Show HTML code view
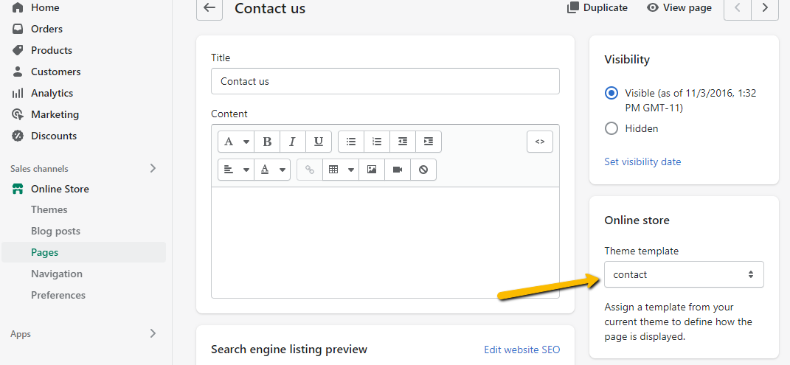This screenshot has height=365, width=790. click(x=539, y=142)
